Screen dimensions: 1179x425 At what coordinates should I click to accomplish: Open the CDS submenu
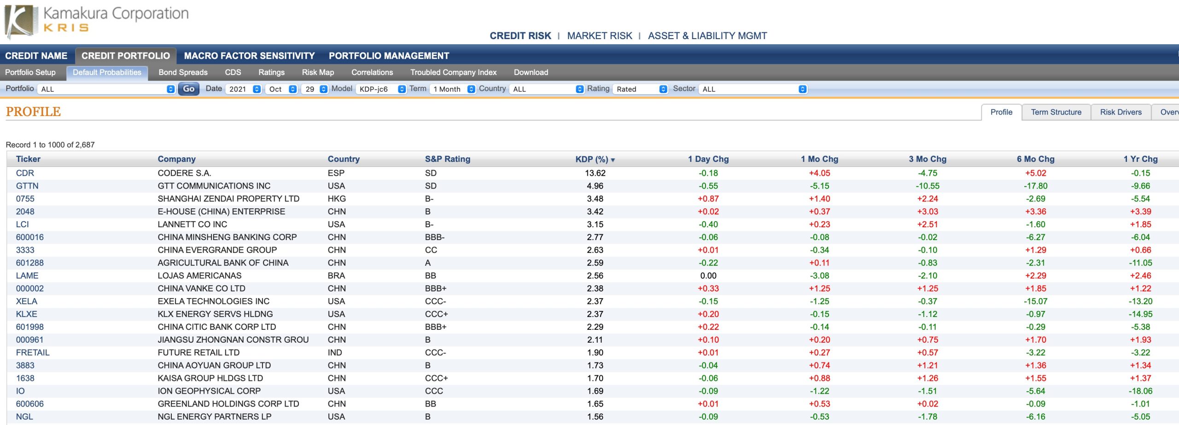(233, 72)
